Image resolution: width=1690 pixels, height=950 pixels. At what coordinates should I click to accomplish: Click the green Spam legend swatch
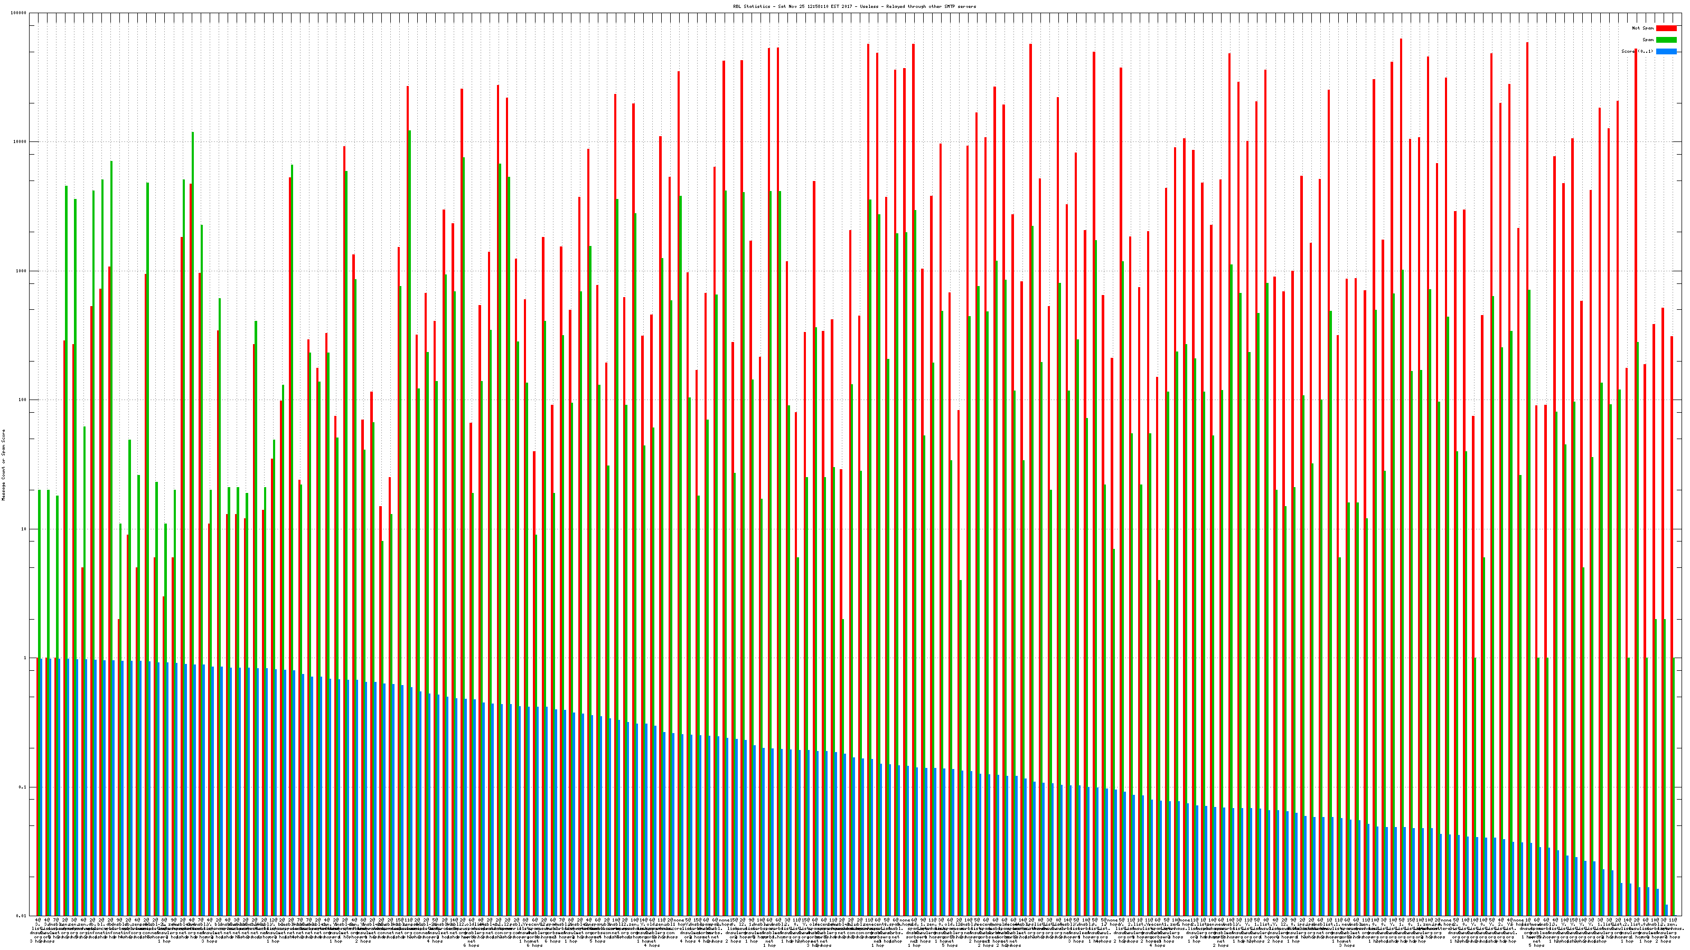1666,40
